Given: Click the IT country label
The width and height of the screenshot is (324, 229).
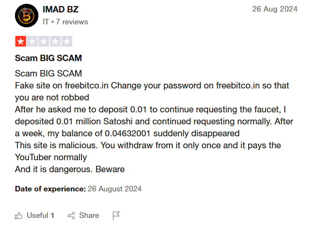Looking at the screenshot, I should (x=46, y=22).
